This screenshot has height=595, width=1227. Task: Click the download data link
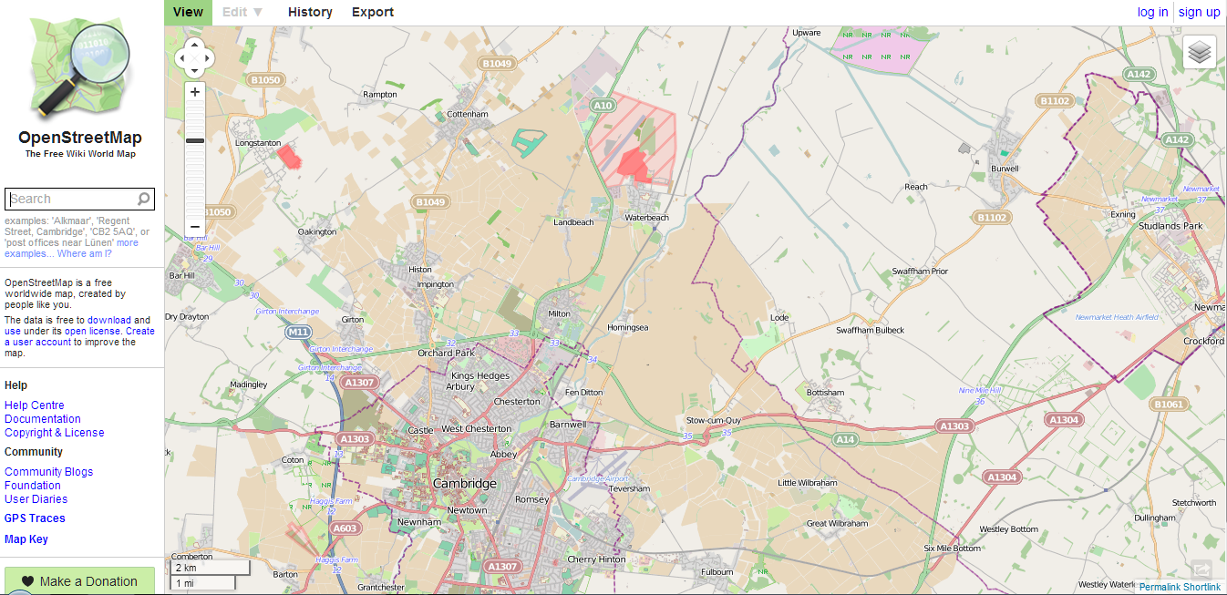(109, 321)
